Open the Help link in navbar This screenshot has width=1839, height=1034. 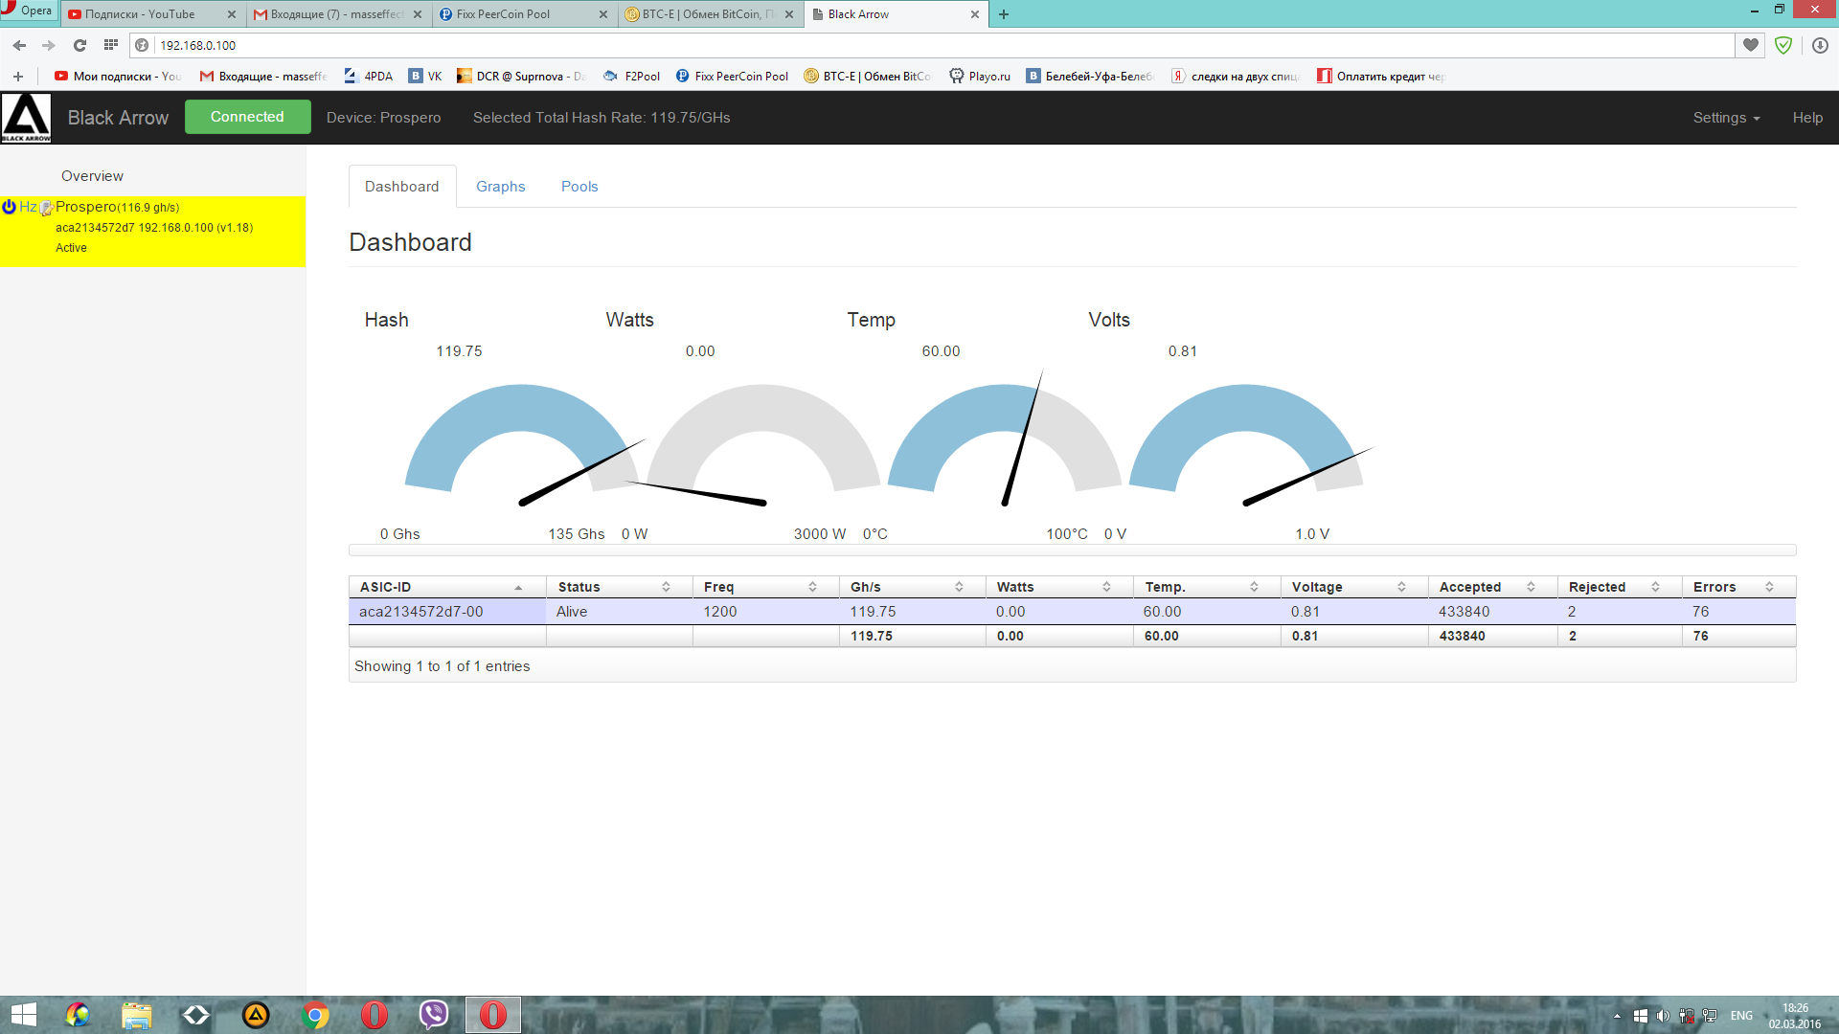1807,118
